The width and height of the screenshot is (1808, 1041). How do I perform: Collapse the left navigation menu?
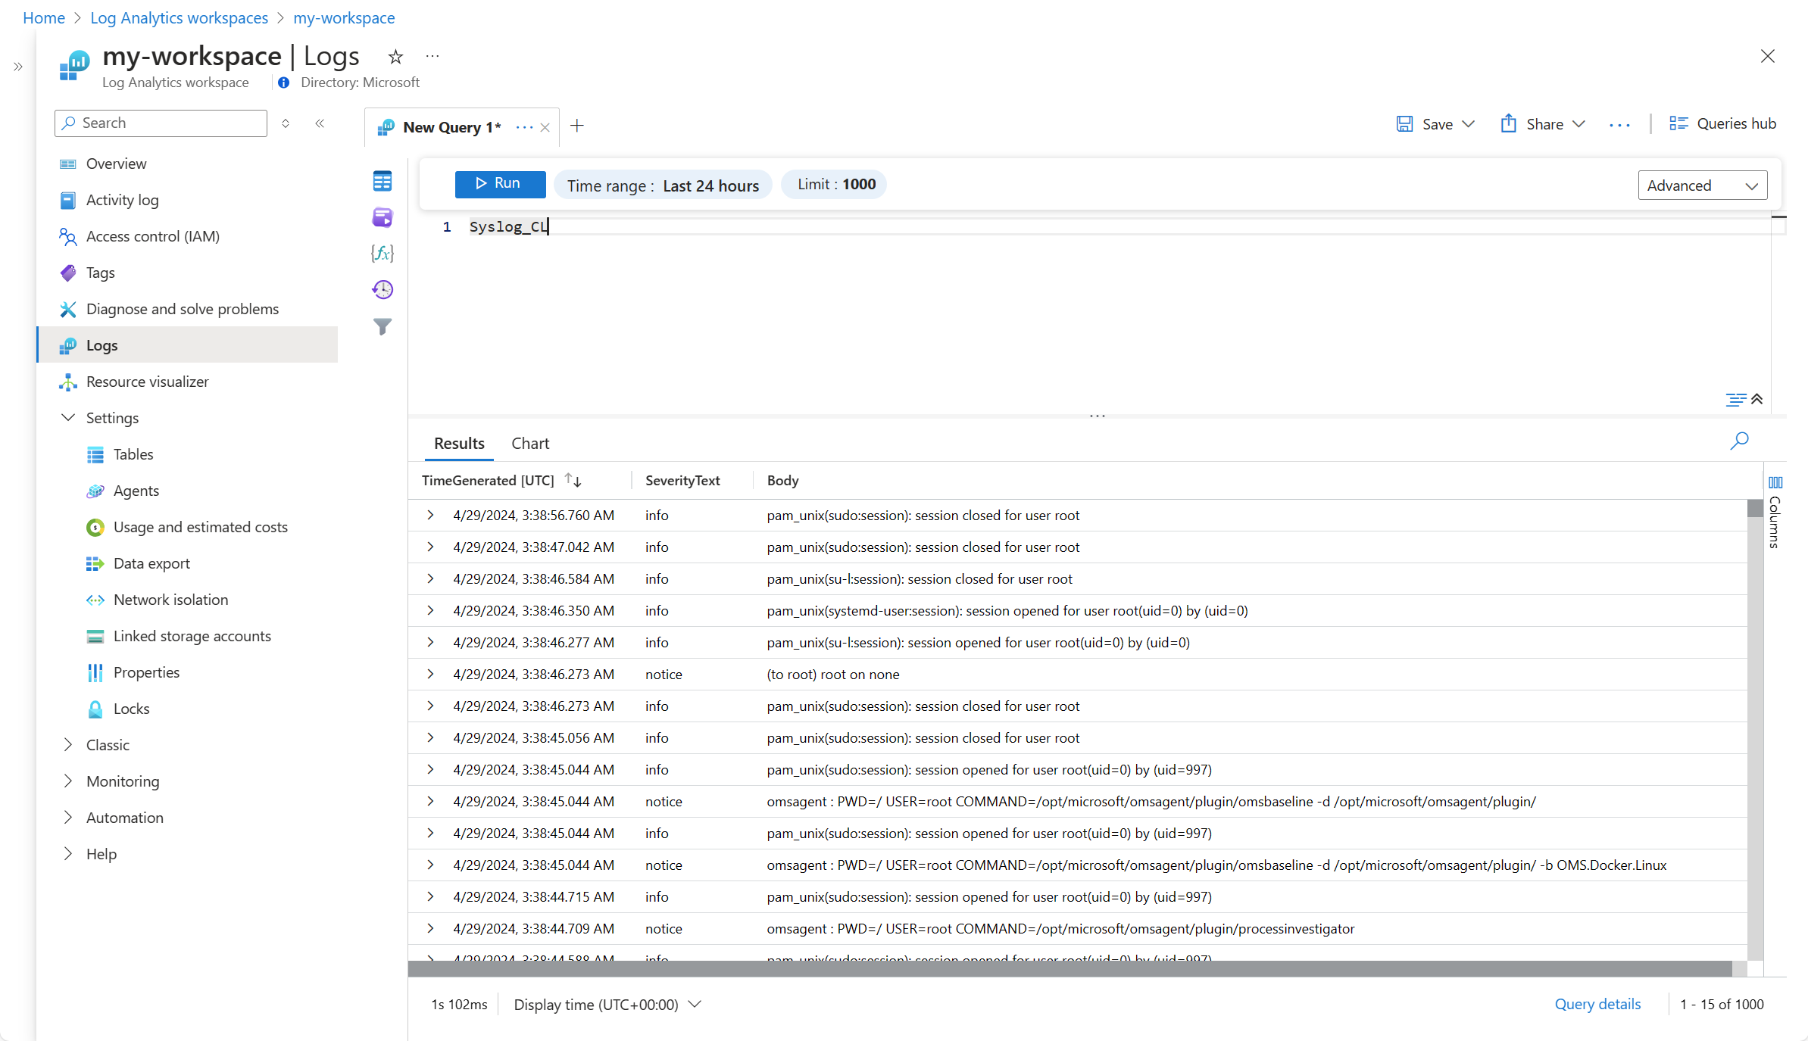320,123
